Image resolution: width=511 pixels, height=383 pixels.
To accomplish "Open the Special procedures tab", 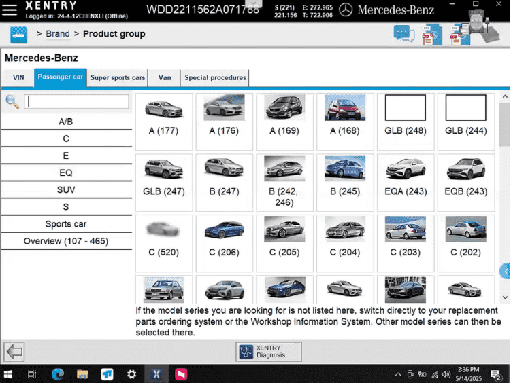I will pos(215,77).
